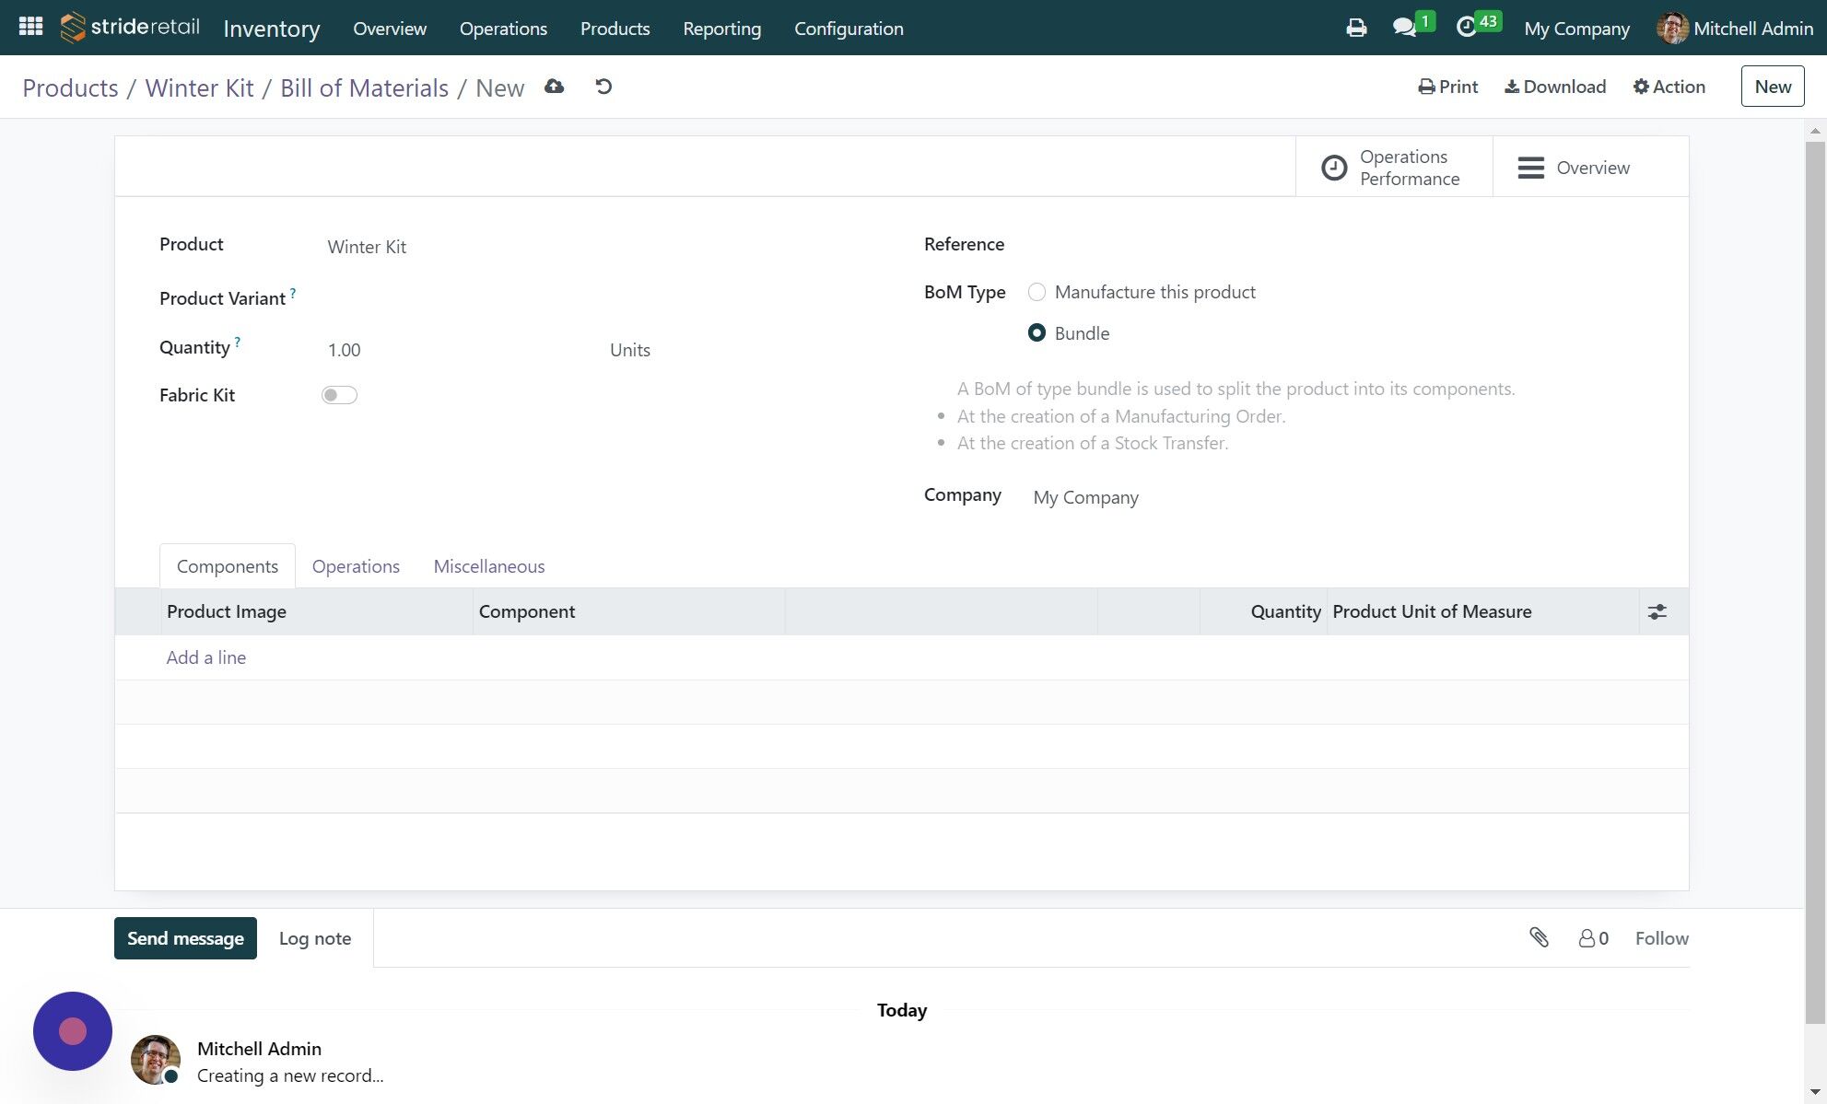Image resolution: width=1827 pixels, height=1104 pixels.
Task: Toggle the Fabric Kit switch
Action: click(339, 395)
